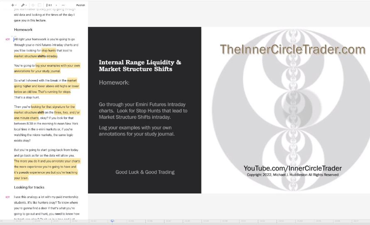Select the highlighter pen tool
The image size is (370, 225).
point(23,5)
